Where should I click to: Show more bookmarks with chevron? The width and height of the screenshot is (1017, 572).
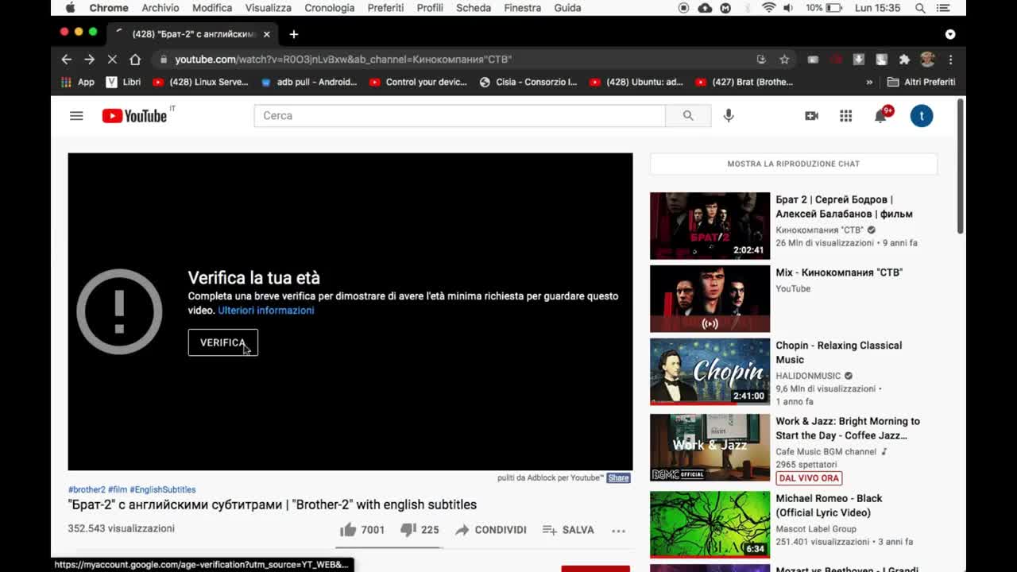pos(869,82)
